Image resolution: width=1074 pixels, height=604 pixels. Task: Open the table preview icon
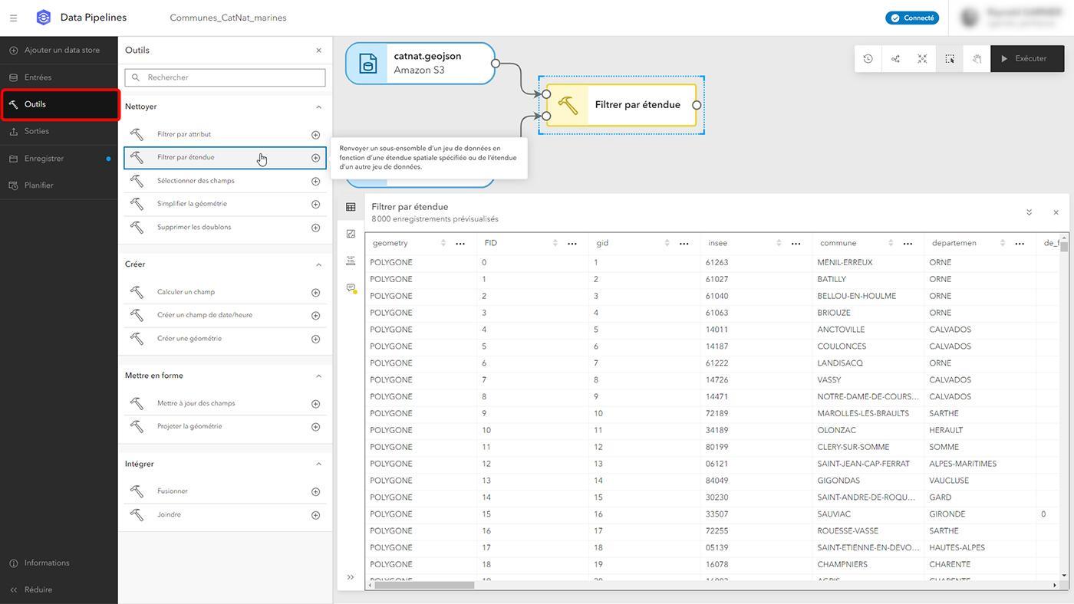click(x=351, y=207)
